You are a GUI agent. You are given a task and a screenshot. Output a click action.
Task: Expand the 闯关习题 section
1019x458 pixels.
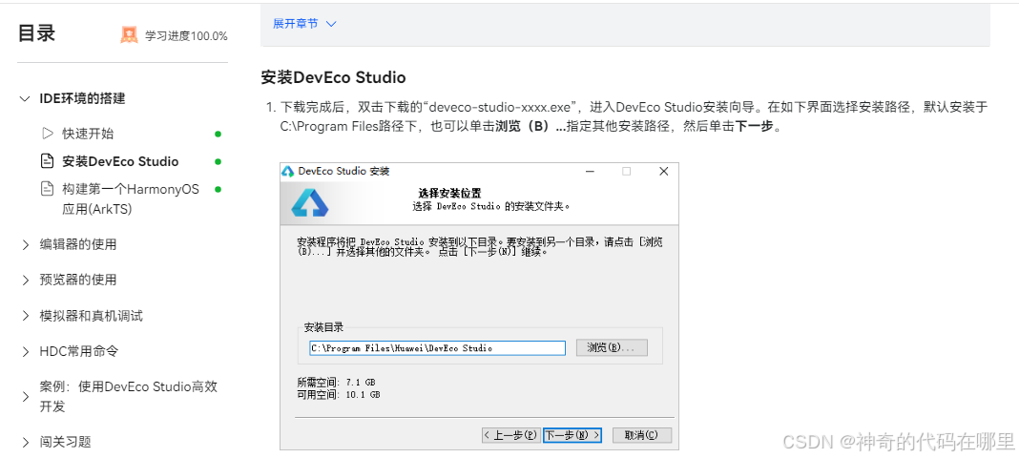coord(26,443)
